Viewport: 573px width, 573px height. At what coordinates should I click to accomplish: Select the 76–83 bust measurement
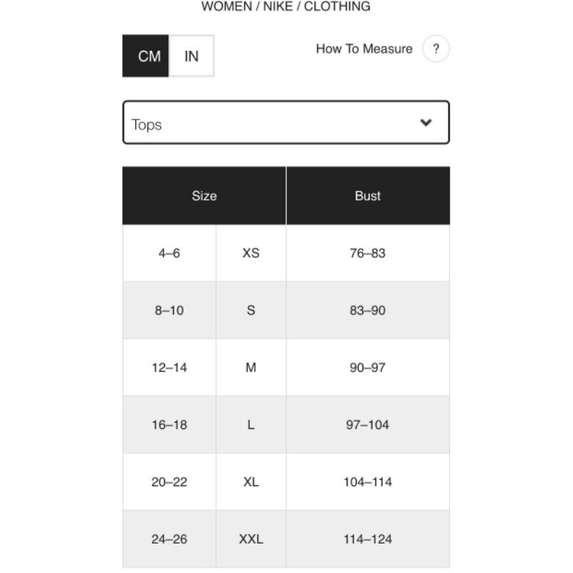pos(368,254)
